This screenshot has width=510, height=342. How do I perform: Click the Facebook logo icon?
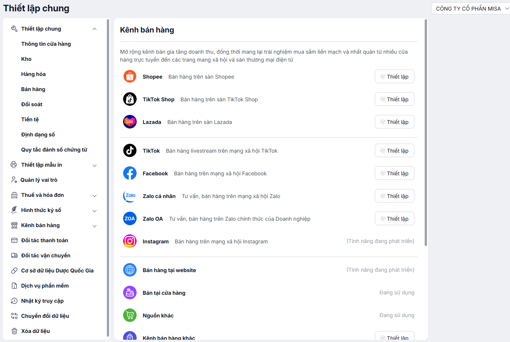pos(130,173)
